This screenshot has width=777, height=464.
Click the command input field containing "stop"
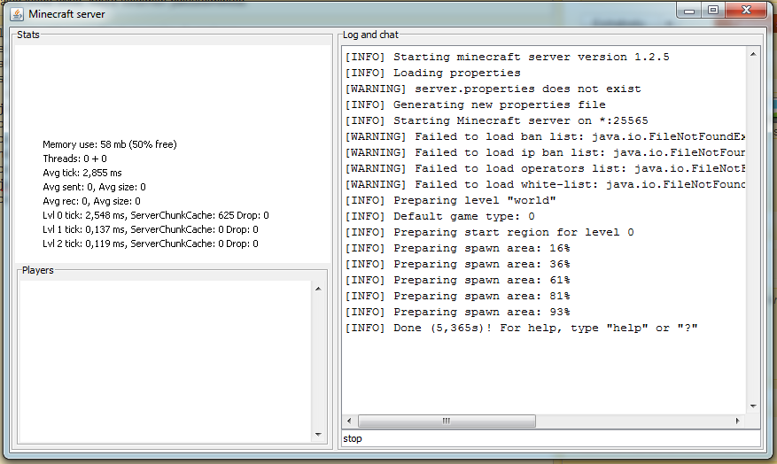tap(551, 438)
